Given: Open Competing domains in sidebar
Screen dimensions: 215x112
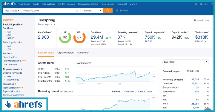Looking at the screenshot, I should tap(13, 95).
